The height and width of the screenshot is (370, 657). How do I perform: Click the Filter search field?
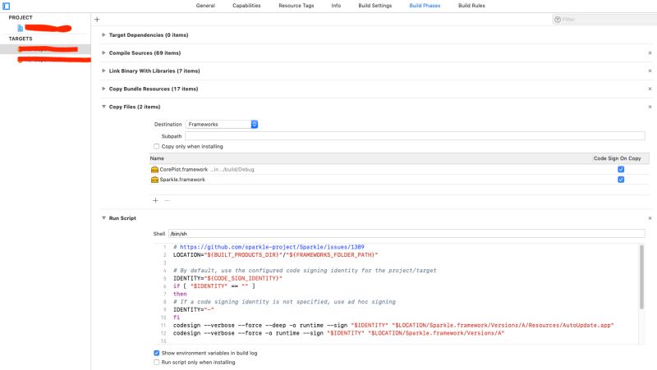605,19
